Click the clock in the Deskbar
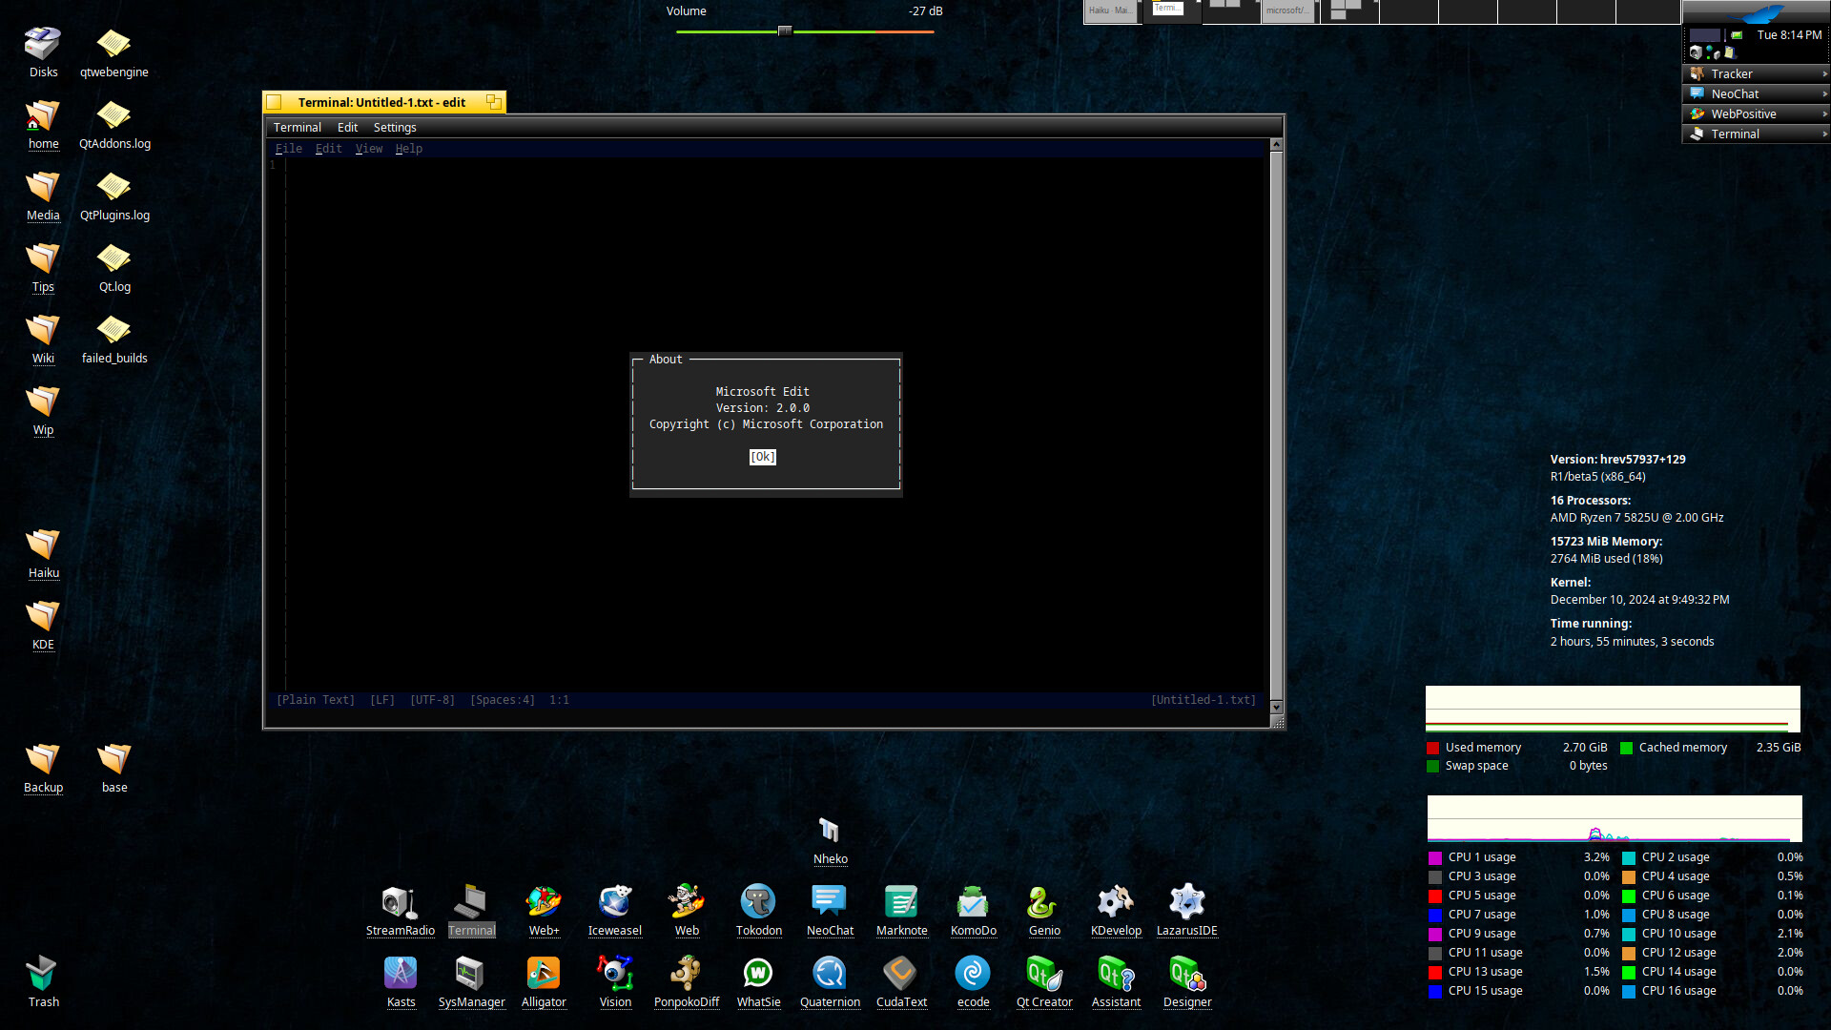Viewport: 1831px width, 1030px height. click(1789, 35)
